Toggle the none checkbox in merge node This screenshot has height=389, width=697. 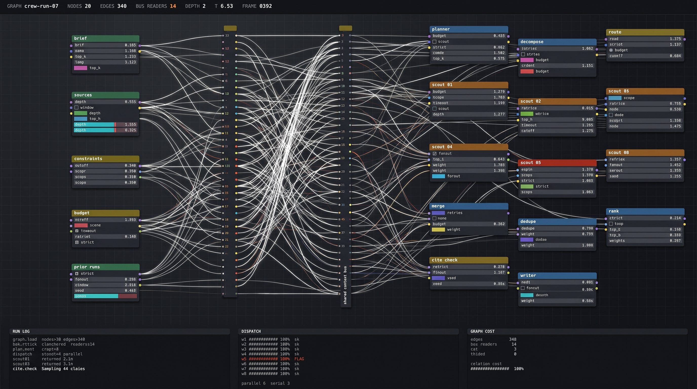pyautogui.click(x=434, y=218)
